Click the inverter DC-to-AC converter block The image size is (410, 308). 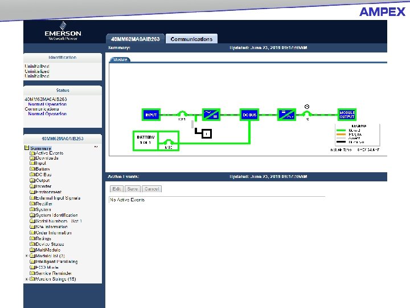286,115
